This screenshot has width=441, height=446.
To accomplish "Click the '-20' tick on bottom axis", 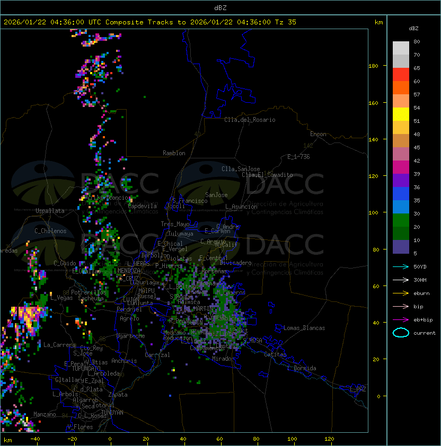I will coord(72,439).
